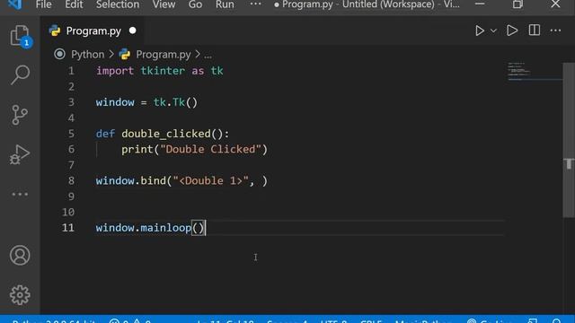Screen dimensions: 575x323
Task: Open the Search view in the activity bar
Action: click(20, 75)
